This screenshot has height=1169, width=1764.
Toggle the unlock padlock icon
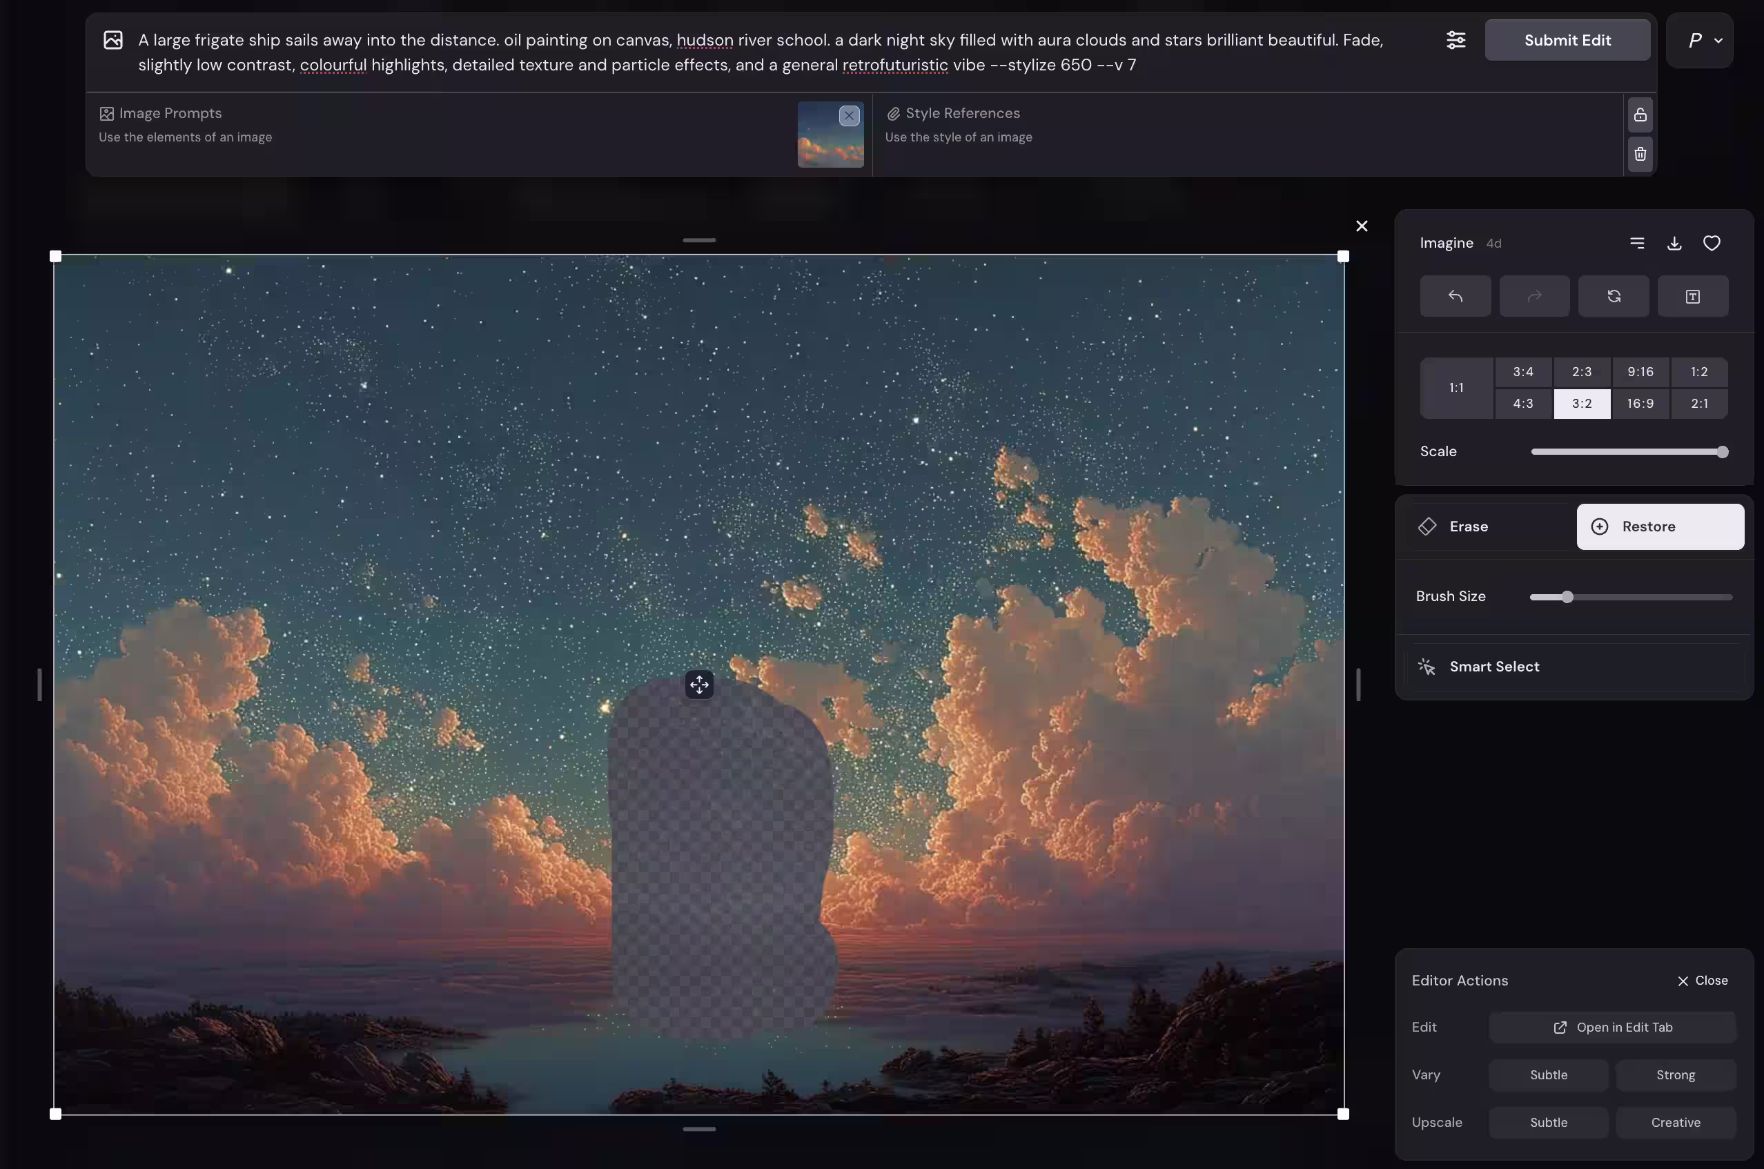point(1640,115)
